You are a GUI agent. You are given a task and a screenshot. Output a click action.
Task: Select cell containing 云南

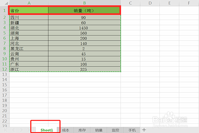[29, 54]
